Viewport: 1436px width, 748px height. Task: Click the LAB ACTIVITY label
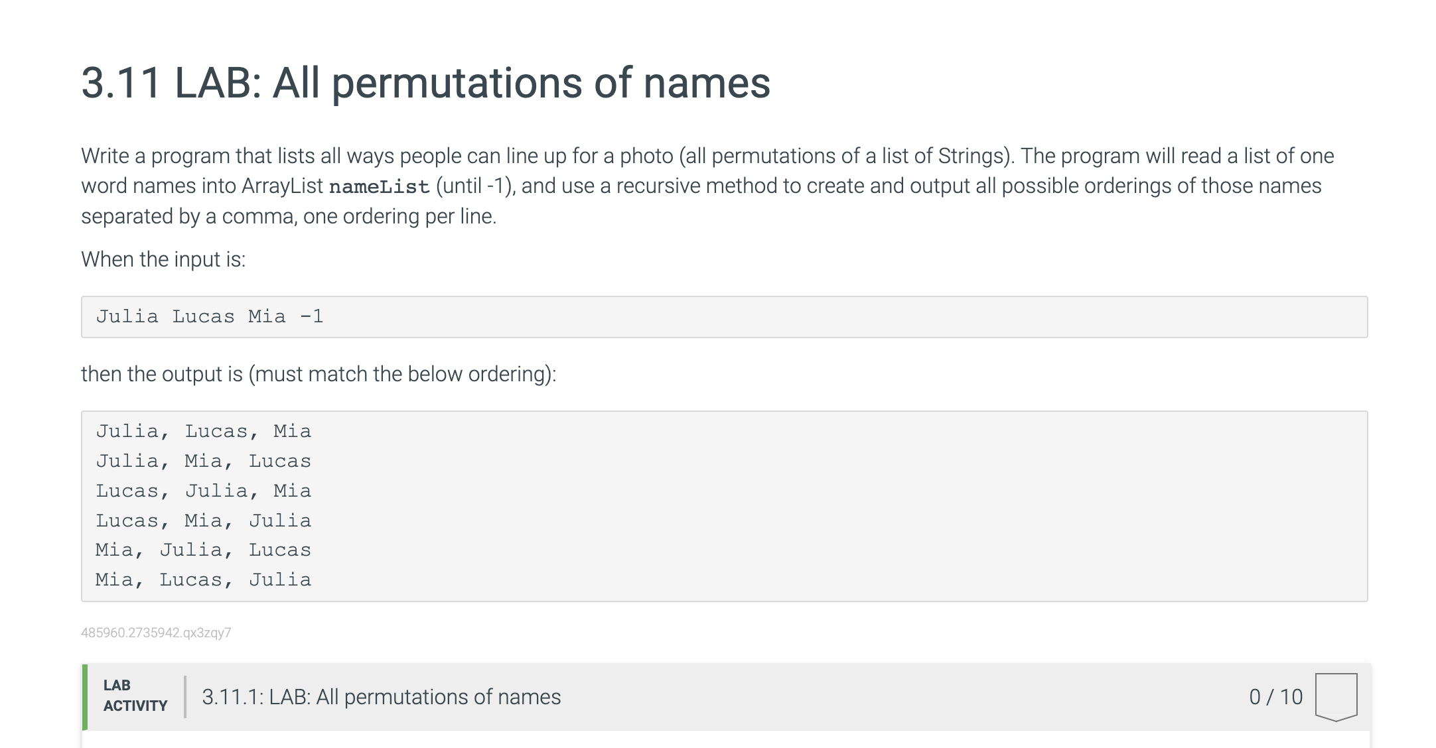(x=135, y=696)
